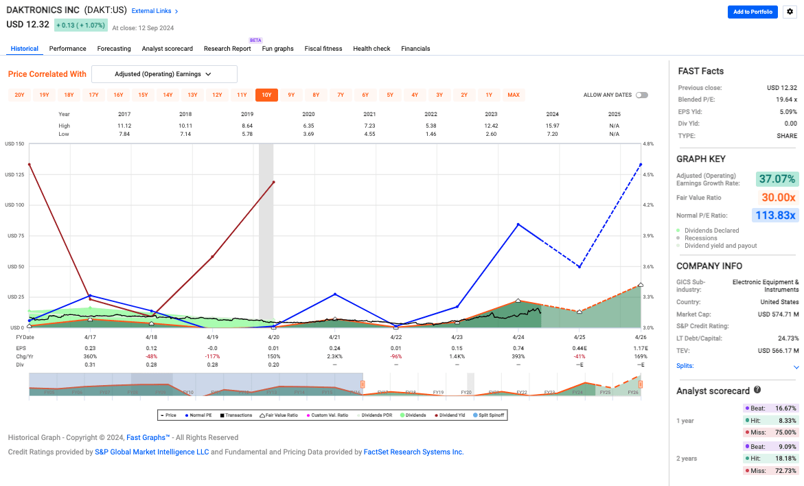This screenshot has width=804, height=486.
Task: Select the 4Y time range button
Action: pos(415,95)
